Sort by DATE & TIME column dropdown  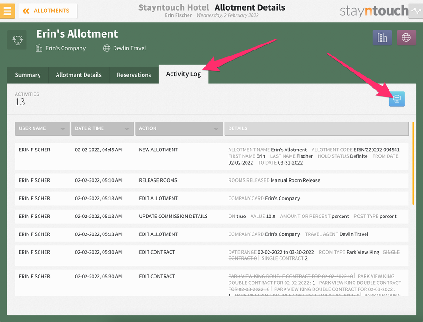coord(102,128)
